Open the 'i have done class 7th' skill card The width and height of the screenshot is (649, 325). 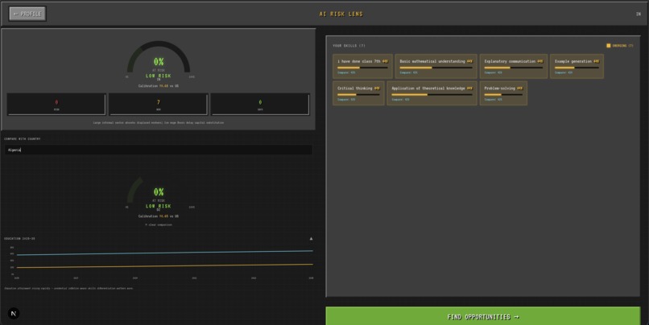[x=362, y=66]
